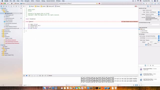The image size is (160, 90).
Task: Select Object library icon
Action: point(150,65)
